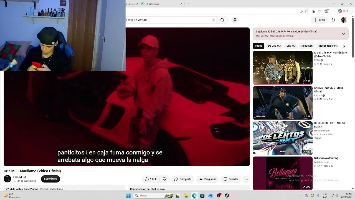The width and height of the screenshot is (355, 200).
Task: Open YouTube notifications bell
Action: tap(333, 20)
